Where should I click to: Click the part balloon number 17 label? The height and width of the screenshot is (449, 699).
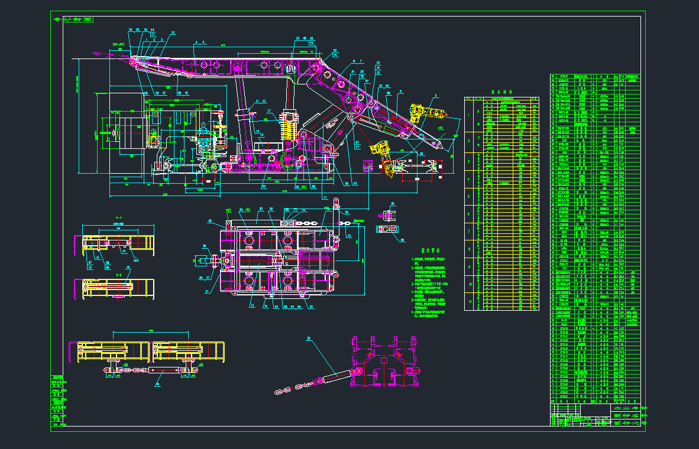[x=267, y=111]
